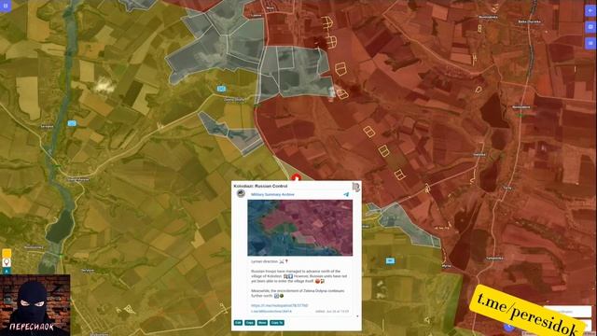Click the blue road shield near the river
The width and height of the screenshot is (597, 336).
(72, 123)
